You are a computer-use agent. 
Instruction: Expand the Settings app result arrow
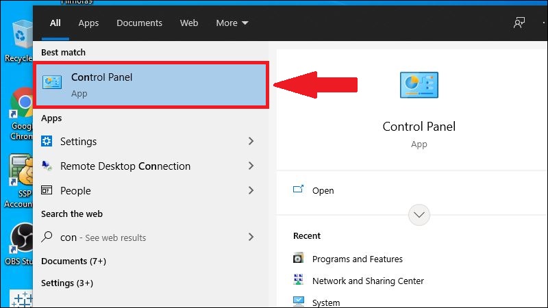tap(251, 141)
